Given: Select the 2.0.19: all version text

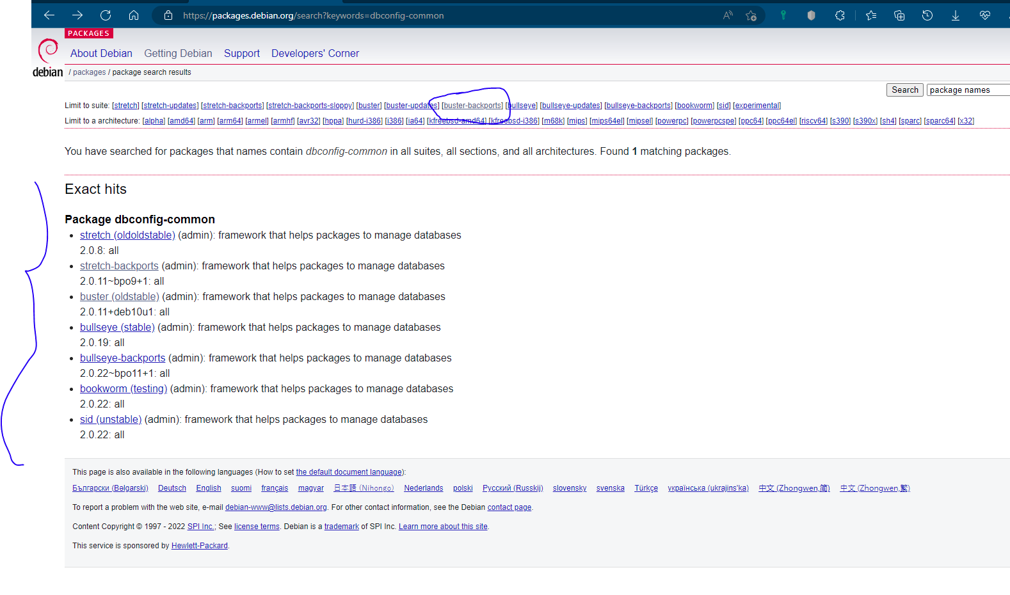Looking at the screenshot, I should click(102, 343).
